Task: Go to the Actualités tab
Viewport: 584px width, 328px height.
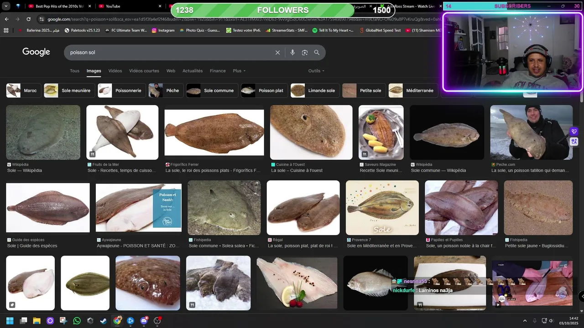Action: (193, 71)
